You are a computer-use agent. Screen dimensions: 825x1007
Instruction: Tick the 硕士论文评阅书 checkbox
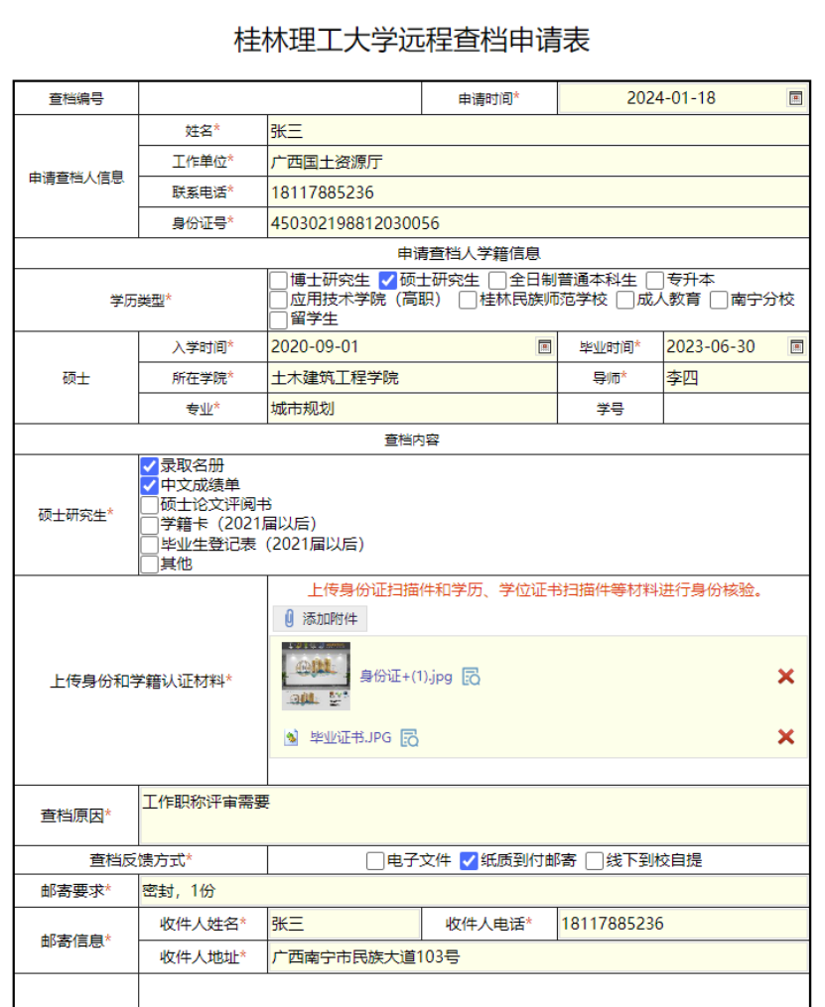point(150,505)
